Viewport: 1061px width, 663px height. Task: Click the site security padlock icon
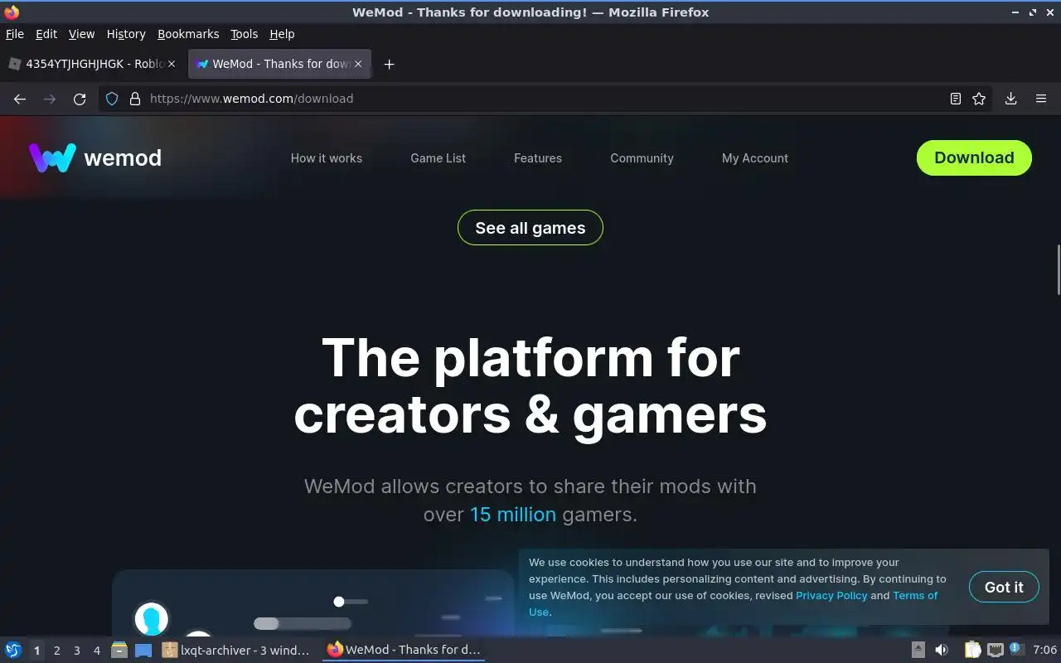pos(135,99)
